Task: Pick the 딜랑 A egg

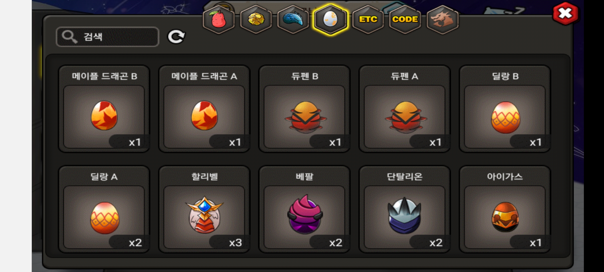Action: tap(104, 209)
